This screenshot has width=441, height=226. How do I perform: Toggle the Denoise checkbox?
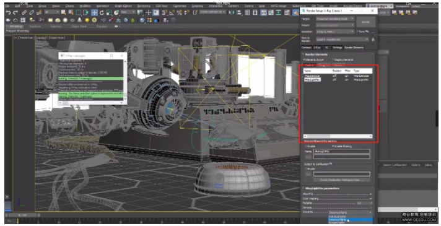pos(370,207)
